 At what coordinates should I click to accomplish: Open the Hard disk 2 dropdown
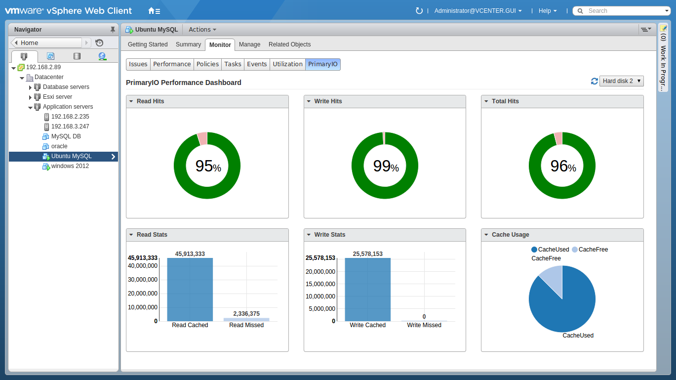point(622,81)
